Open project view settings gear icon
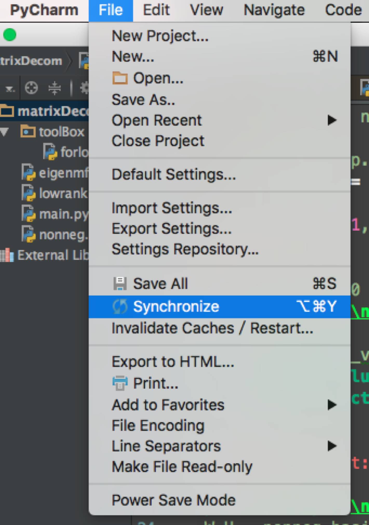The image size is (369, 525). [x=84, y=88]
